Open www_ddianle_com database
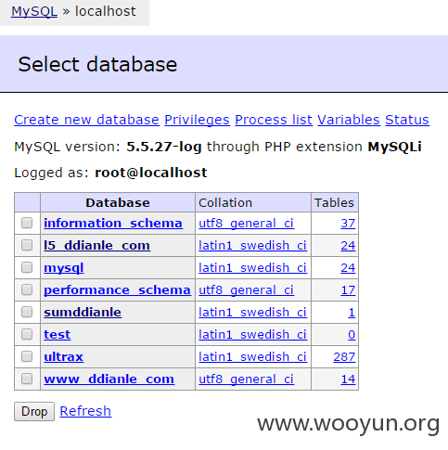448x450 pixels. coord(109,379)
